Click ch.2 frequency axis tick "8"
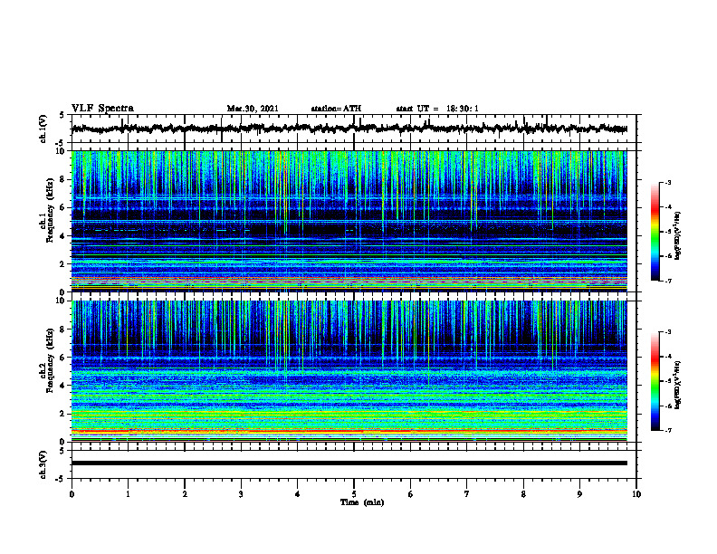 (62, 330)
